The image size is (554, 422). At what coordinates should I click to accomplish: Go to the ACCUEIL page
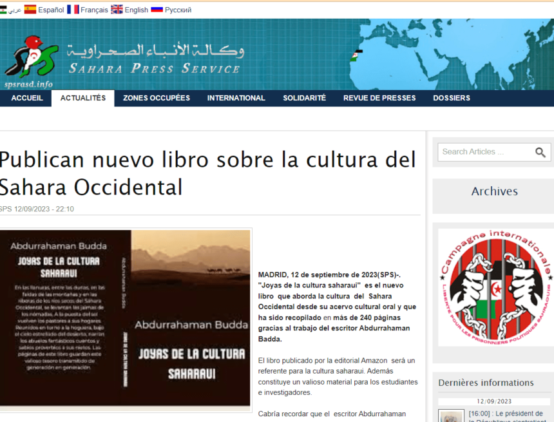26,98
